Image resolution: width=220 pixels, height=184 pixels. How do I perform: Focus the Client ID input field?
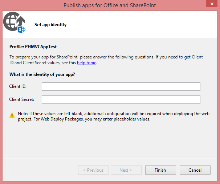(121, 86)
